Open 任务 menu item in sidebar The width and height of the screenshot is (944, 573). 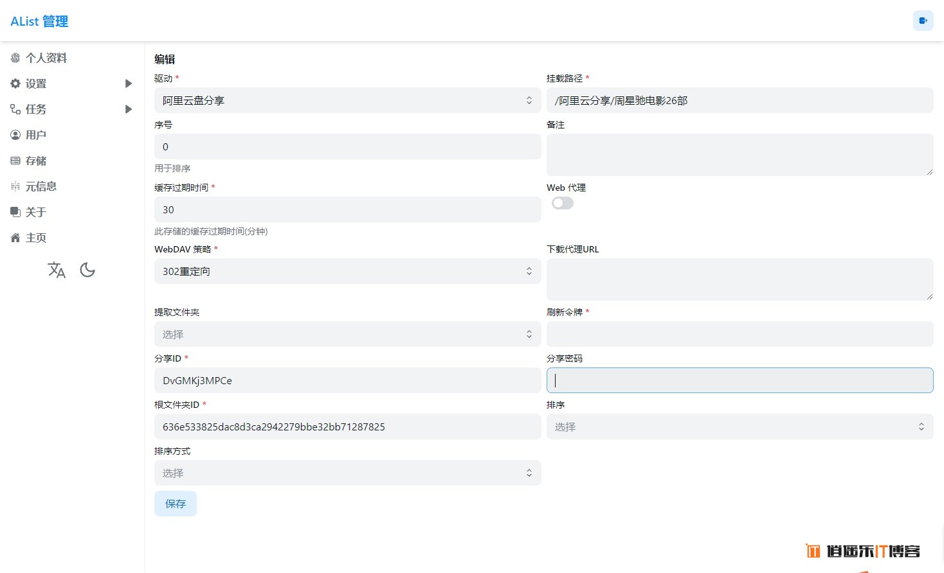coord(36,109)
